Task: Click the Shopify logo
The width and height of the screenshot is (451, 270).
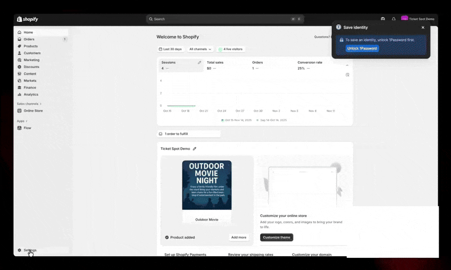Action: click(27, 19)
